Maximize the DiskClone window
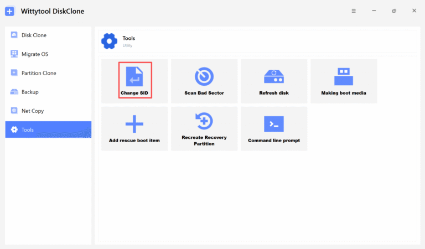Viewport: 425px width, 249px height. pyautogui.click(x=394, y=11)
